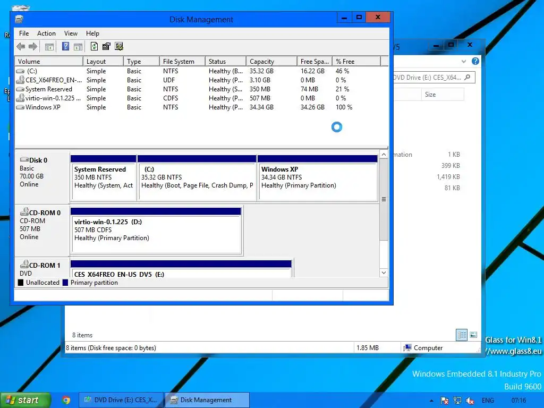Click the Back arrow in Disk Management toolbar
Image resolution: width=544 pixels, height=408 pixels.
pos(21,47)
